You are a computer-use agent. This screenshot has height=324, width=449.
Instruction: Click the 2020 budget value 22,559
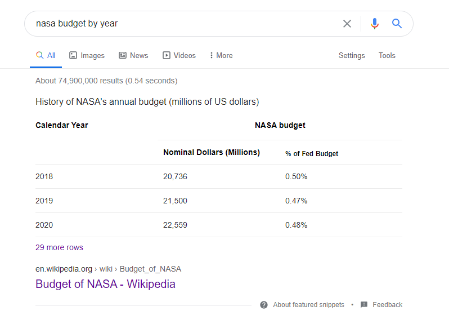tap(175, 225)
